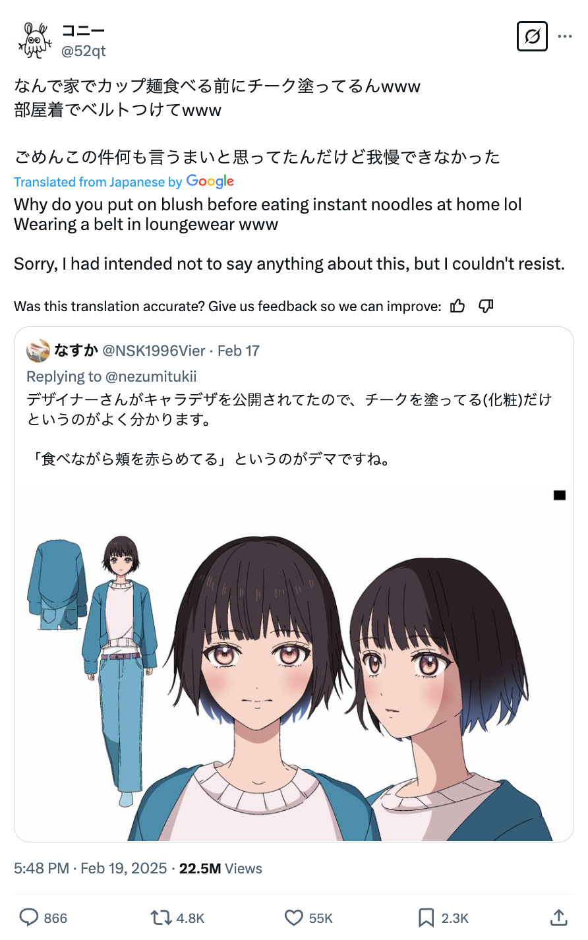Viewport: 588px width, 940px height.
Task: Click the コニー display name
Action: [83, 30]
